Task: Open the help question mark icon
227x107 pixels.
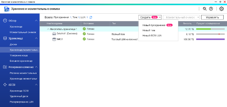Action: coord(211,9)
